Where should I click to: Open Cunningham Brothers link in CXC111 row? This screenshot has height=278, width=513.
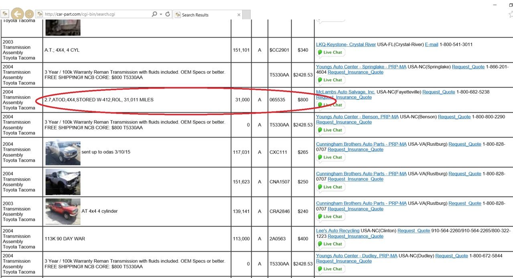point(361,144)
